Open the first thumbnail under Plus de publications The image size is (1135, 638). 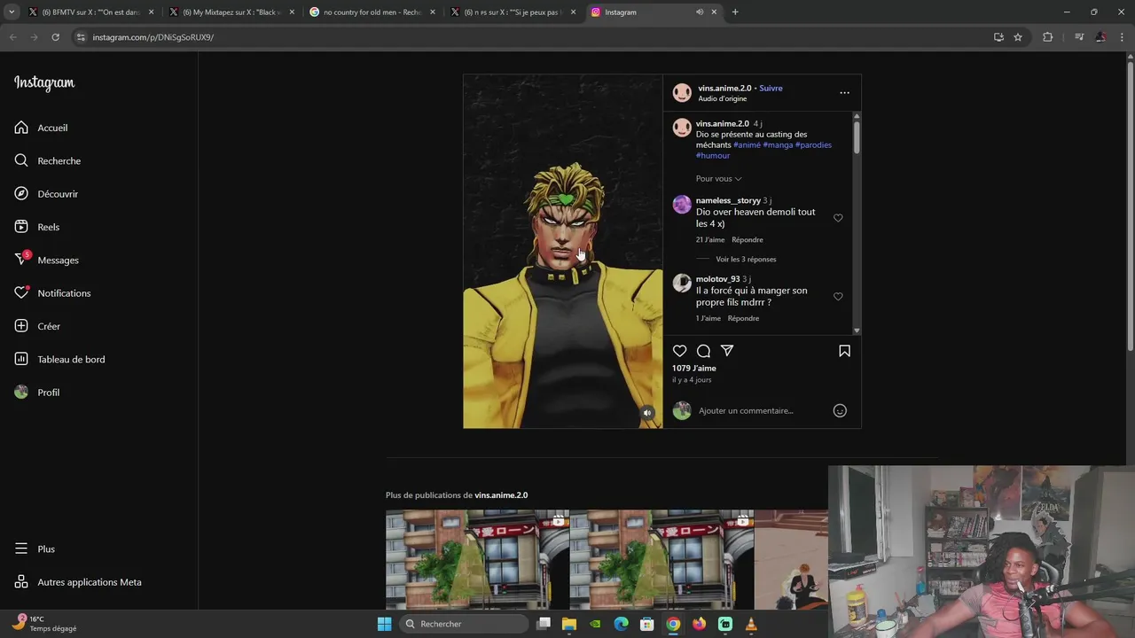pyautogui.click(x=477, y=559)
